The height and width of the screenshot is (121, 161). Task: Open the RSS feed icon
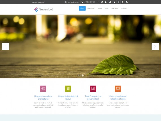(x=127, y=2)
